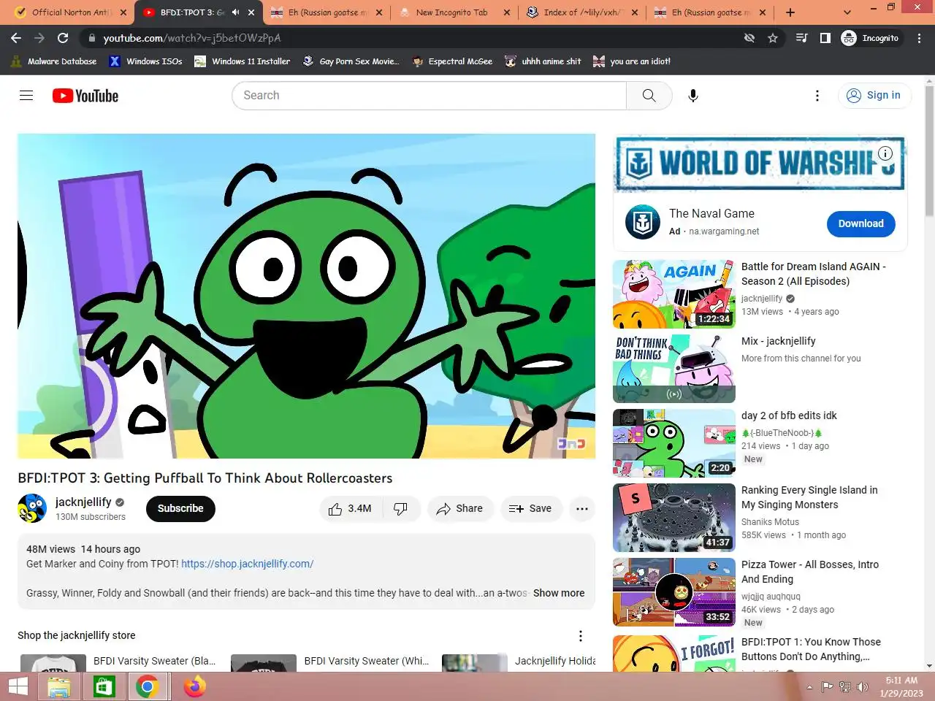
Task: Open the Windows Start button
Action: pos(18,686)
